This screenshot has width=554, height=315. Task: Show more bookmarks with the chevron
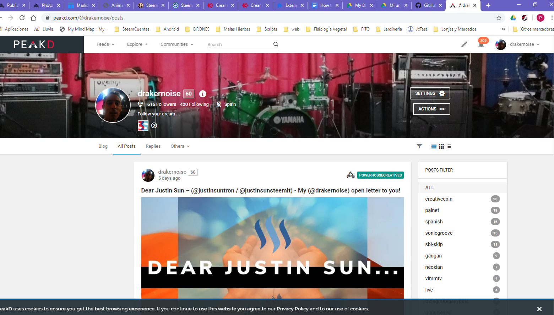503,29
